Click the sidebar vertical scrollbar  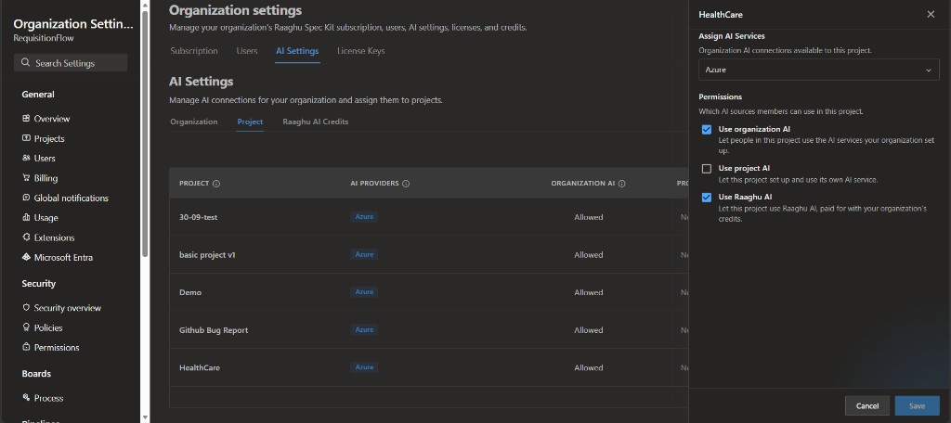coord(145,134)
